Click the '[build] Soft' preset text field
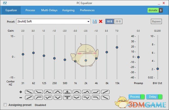This screenshot has height=110, width=169. click(53, 22)
